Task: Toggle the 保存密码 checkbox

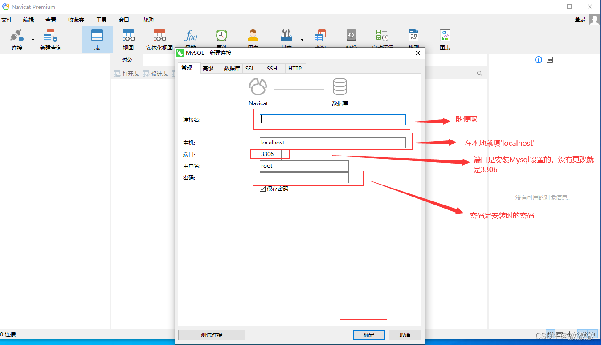Action: 263,189
